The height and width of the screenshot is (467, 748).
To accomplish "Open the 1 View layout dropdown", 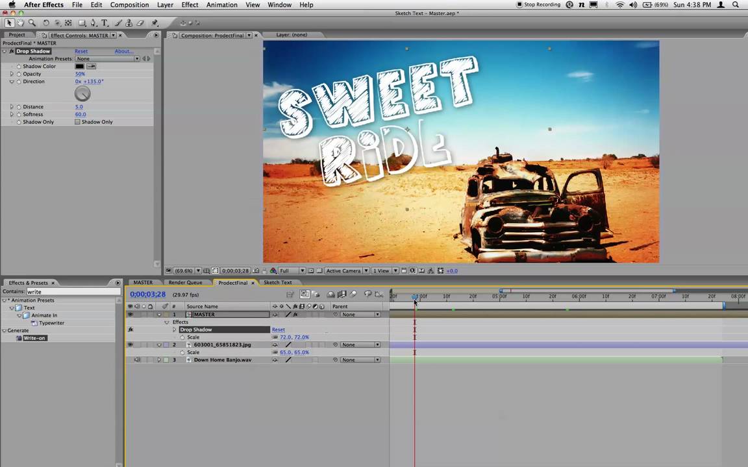I will click(x=384, y=270).
